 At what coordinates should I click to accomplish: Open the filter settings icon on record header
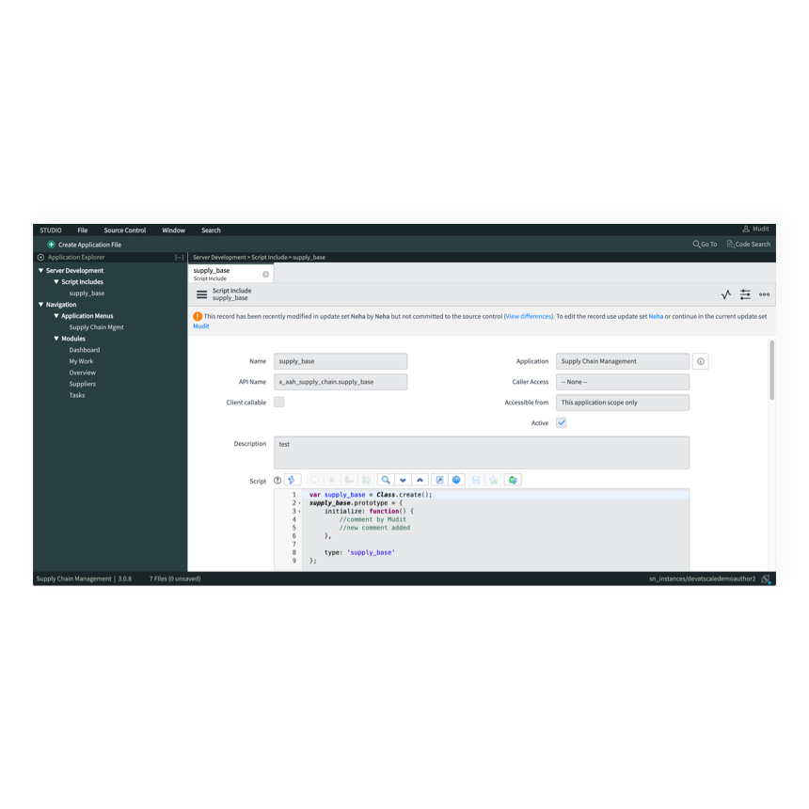(x=745, y=293)
